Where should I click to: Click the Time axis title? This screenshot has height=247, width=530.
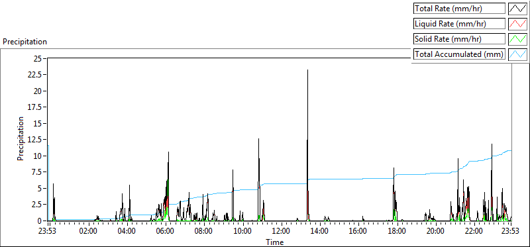(275, 242)
